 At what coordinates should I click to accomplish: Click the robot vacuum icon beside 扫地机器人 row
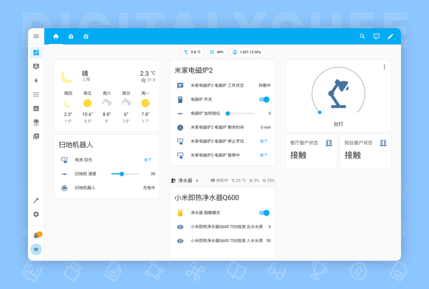64,188
